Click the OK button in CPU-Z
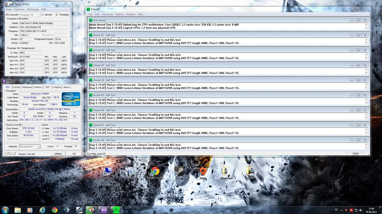The width and height of the screenshot is (382, 214). (x=74, y=154)
